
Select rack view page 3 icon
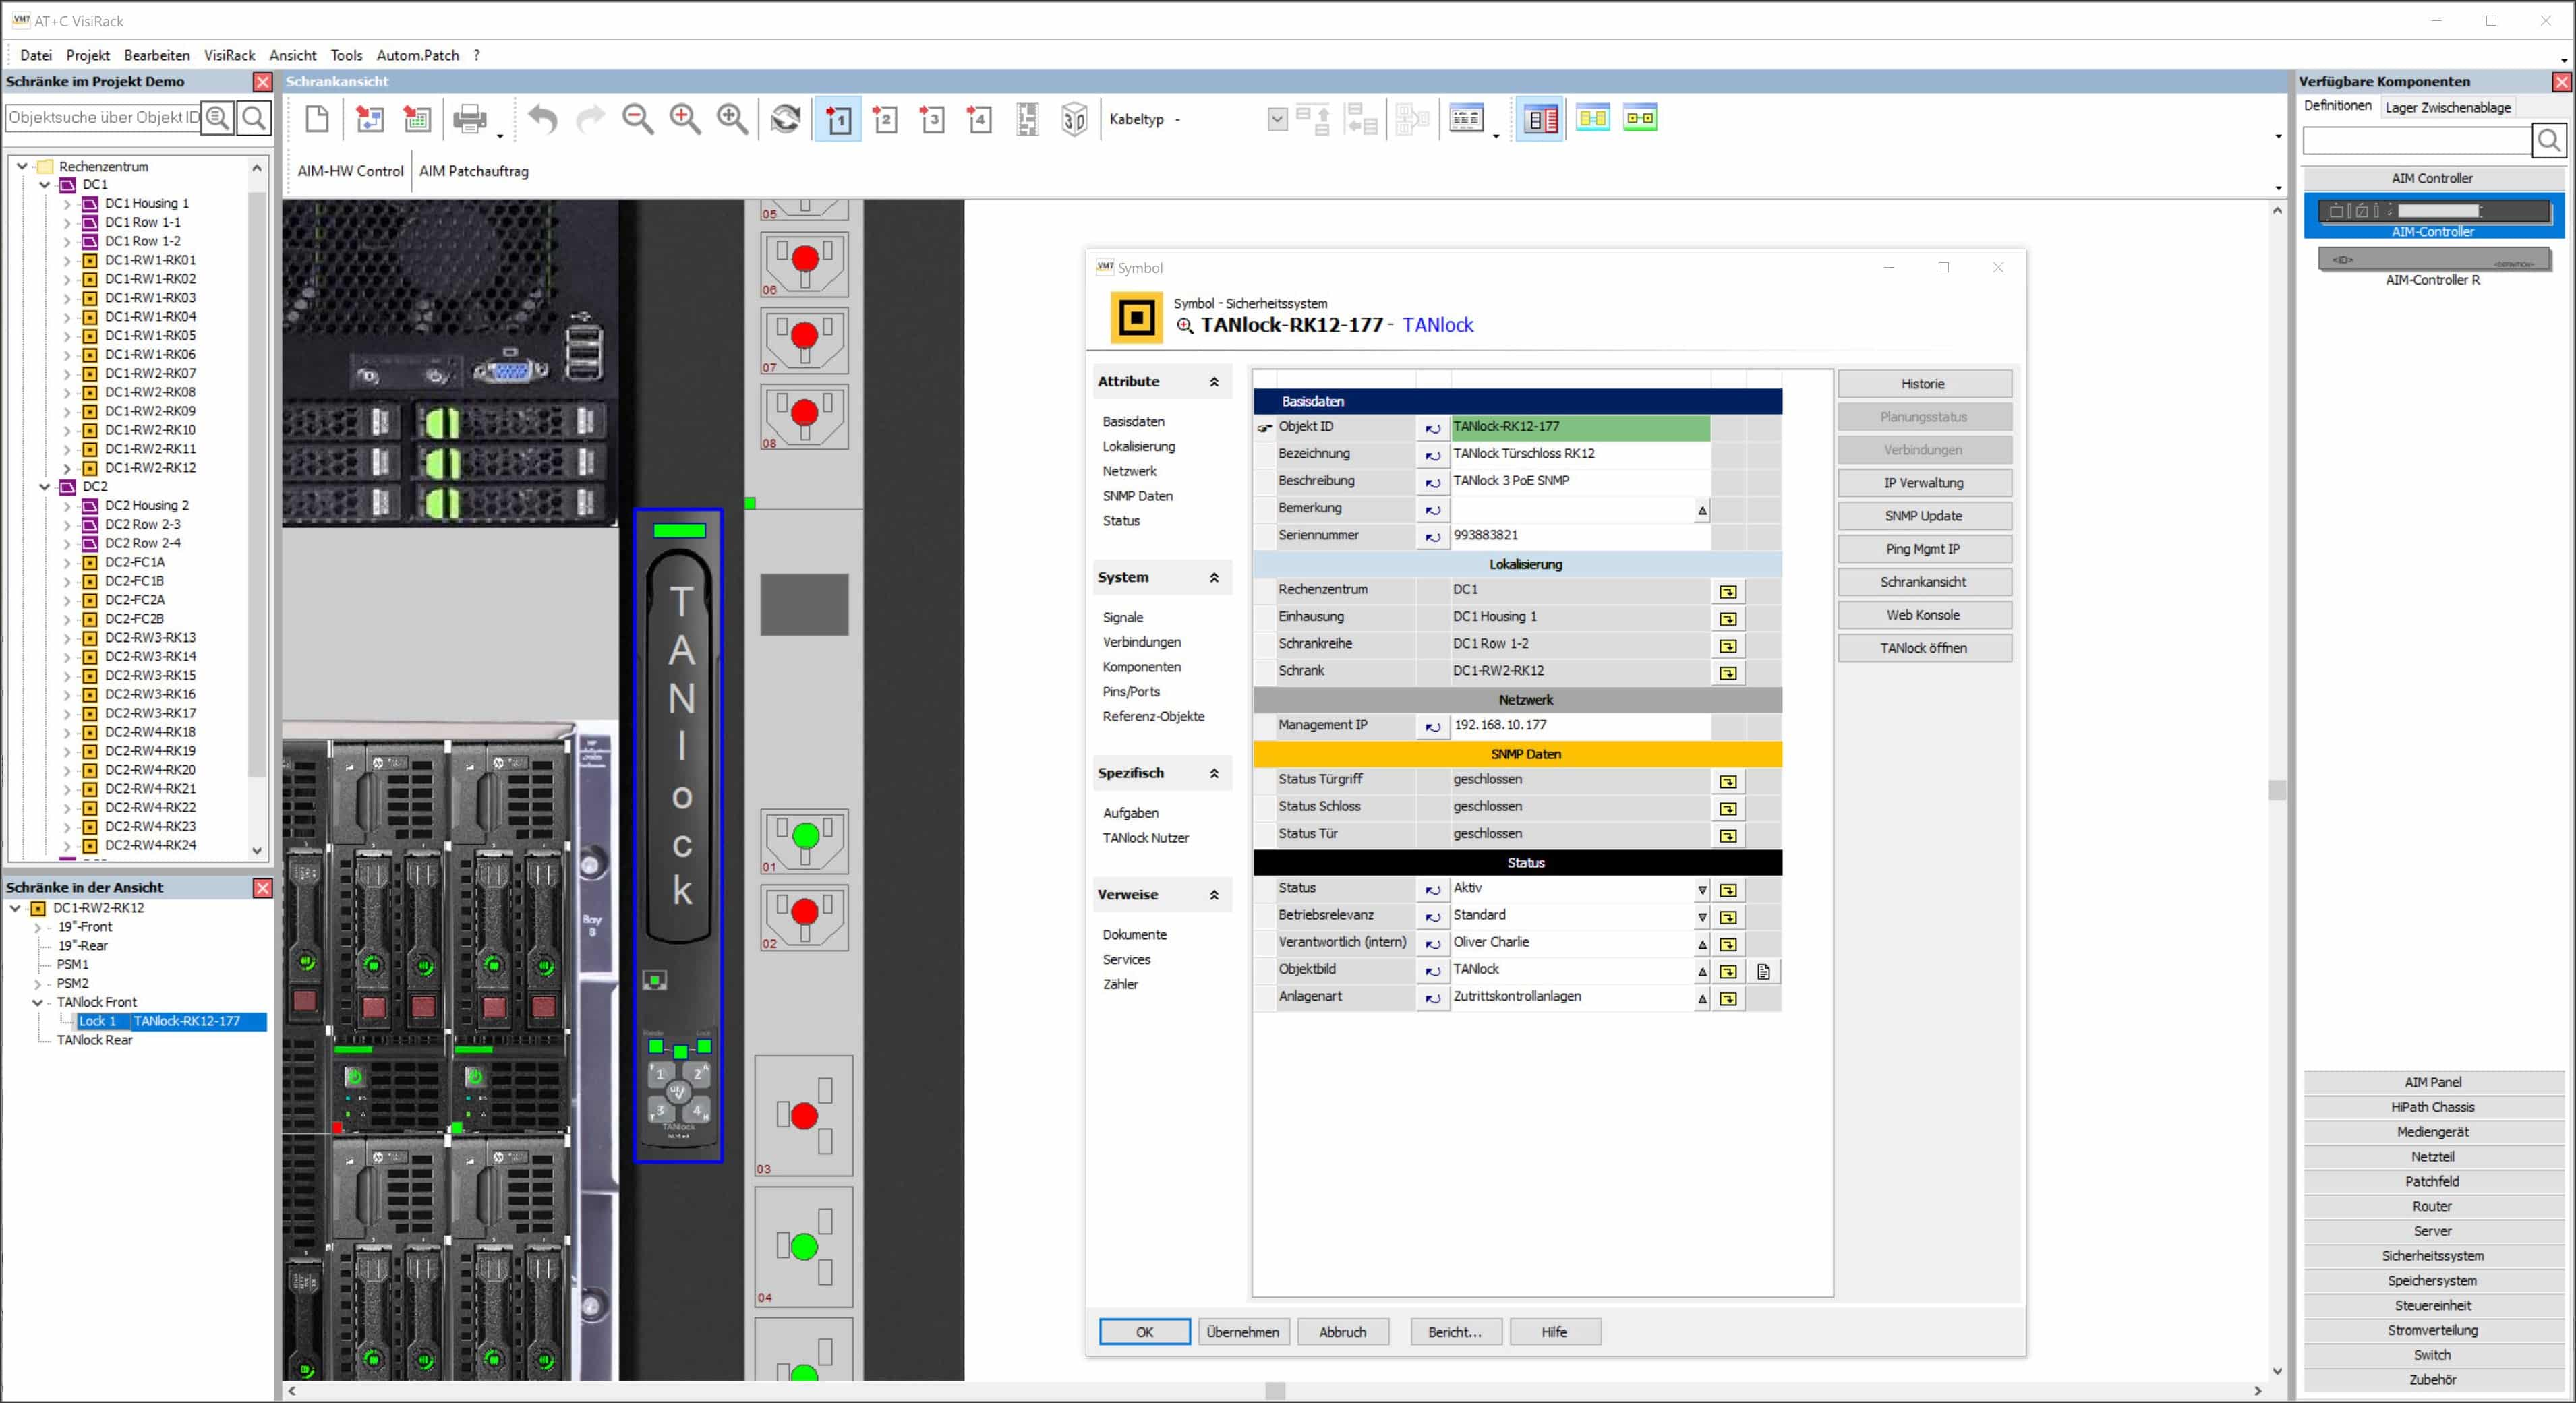point(932,119)
